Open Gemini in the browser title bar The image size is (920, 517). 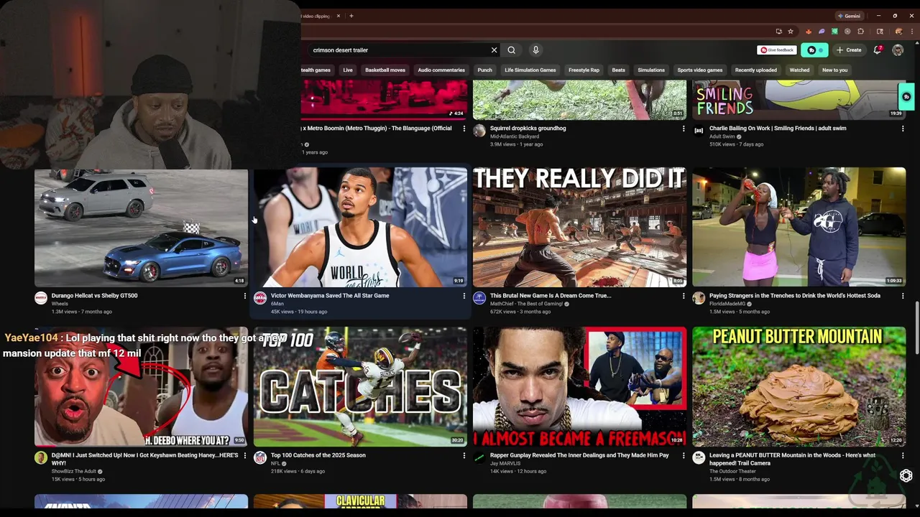coord(849,16)
